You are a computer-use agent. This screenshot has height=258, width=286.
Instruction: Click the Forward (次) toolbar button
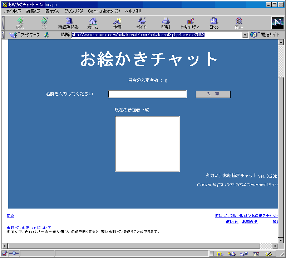coord(44,23)
